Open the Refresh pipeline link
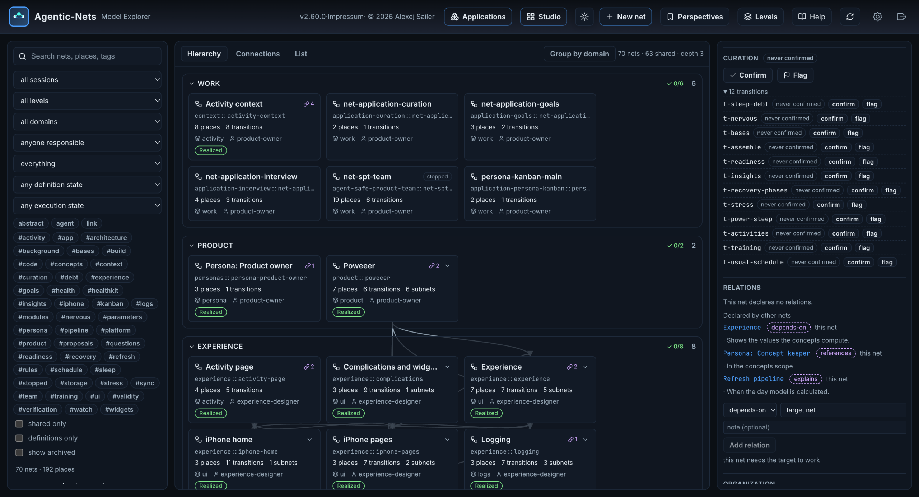This screenshot has width=919, height=497. 753,379
